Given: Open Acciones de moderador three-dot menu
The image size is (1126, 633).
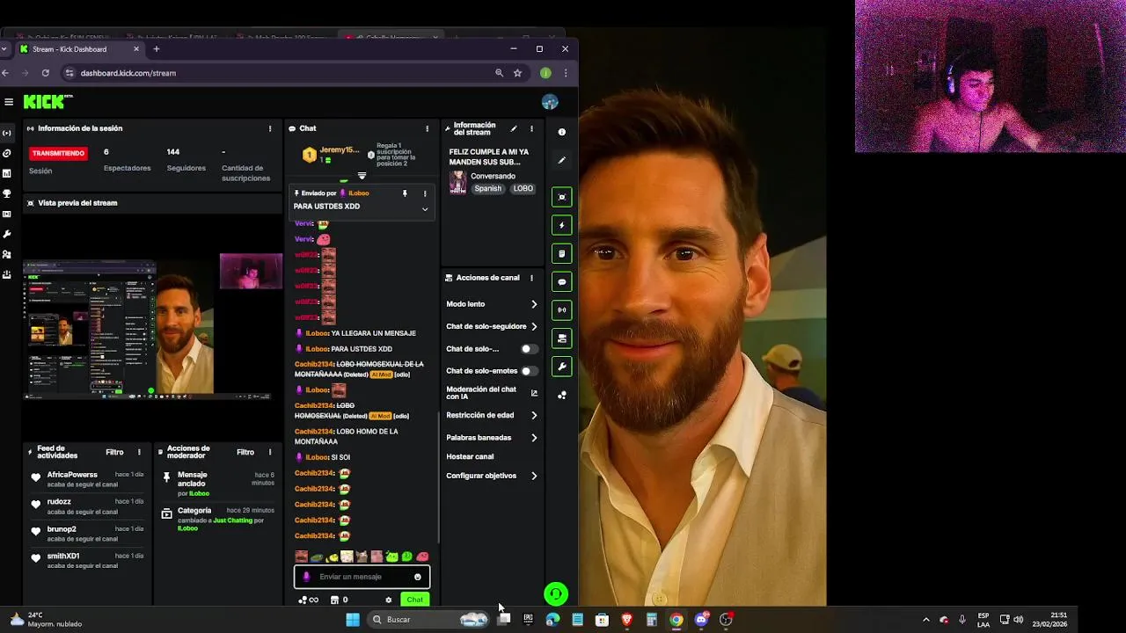Looking at the screenshot, I should pyautogui.click(x=270, y=452).
